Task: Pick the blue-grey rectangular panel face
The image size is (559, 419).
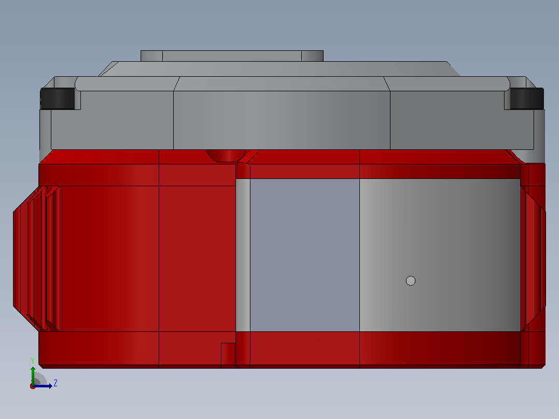Action: [x=305, y=255]
